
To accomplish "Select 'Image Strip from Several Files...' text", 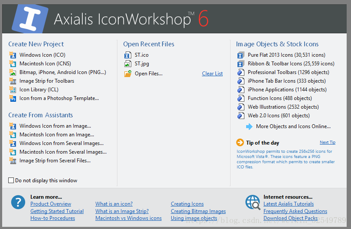I will (x=55, y=161).
